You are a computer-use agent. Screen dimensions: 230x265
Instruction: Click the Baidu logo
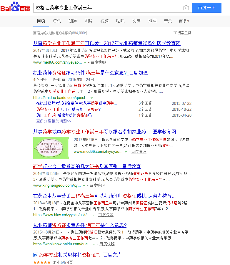point(15,7)
